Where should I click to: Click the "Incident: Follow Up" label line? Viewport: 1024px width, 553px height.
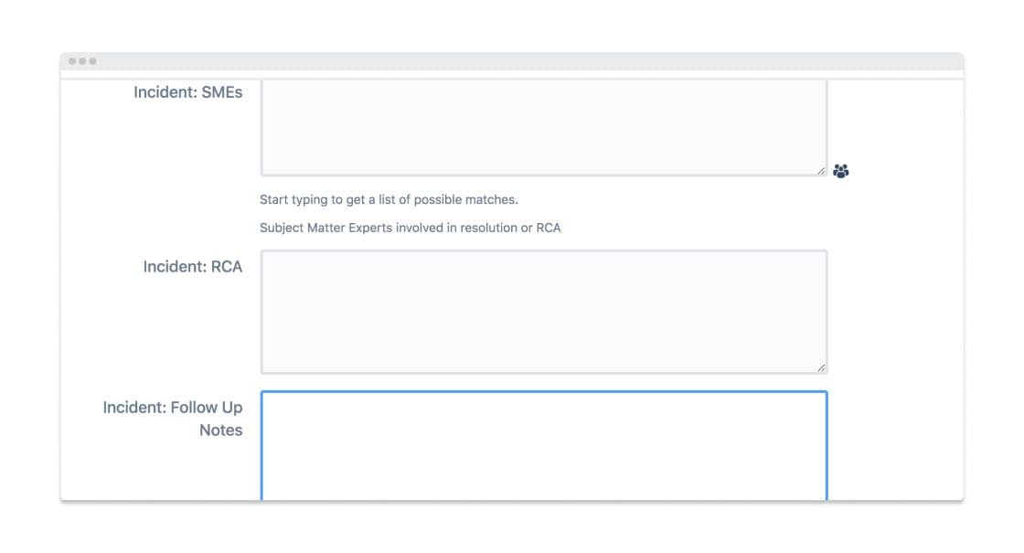click(172, 408)
